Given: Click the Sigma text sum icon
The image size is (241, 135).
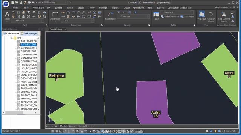Looking at the screenshot, I should coord(29,12).
